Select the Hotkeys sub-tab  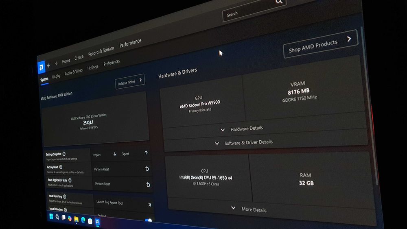tap(93, 68)
